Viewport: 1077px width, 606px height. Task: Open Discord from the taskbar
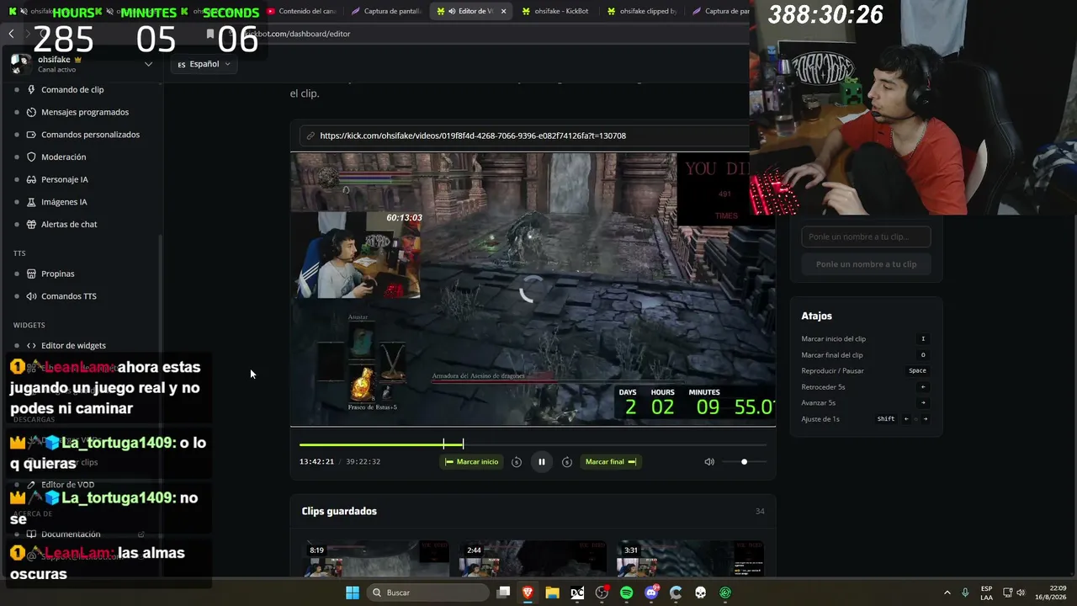651,593
